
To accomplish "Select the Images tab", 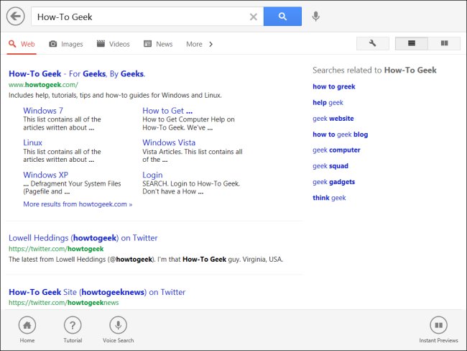I will coord(66,44).
